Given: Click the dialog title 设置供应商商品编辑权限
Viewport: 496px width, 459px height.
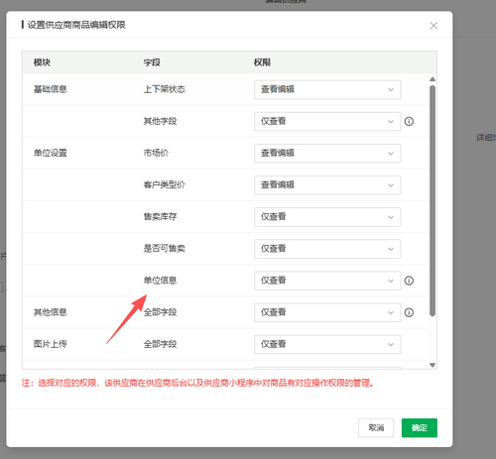Looking at the screenshot, I should point(76,25).
